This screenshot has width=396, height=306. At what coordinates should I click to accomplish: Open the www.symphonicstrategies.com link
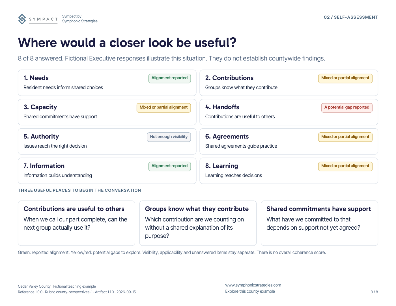[253, 285]
